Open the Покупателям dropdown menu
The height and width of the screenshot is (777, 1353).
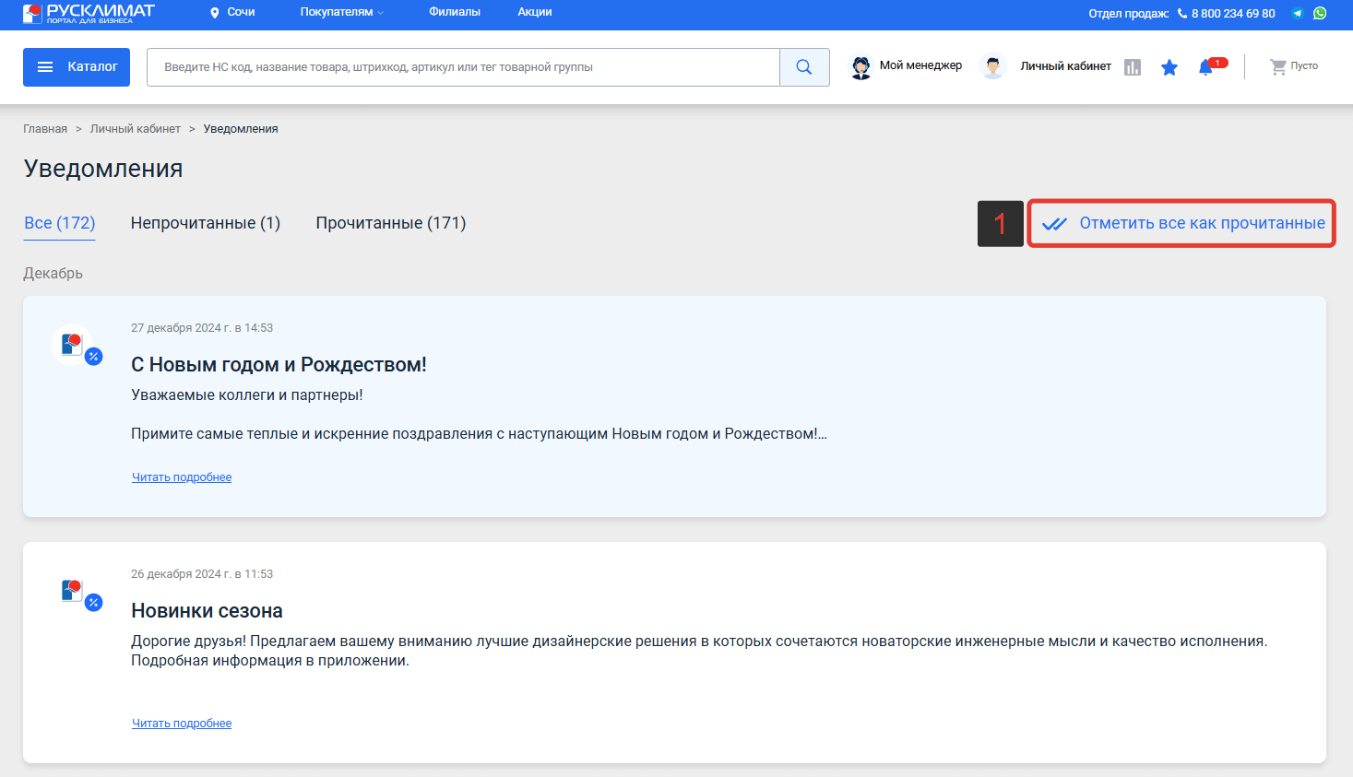click(x=341, y=12)
